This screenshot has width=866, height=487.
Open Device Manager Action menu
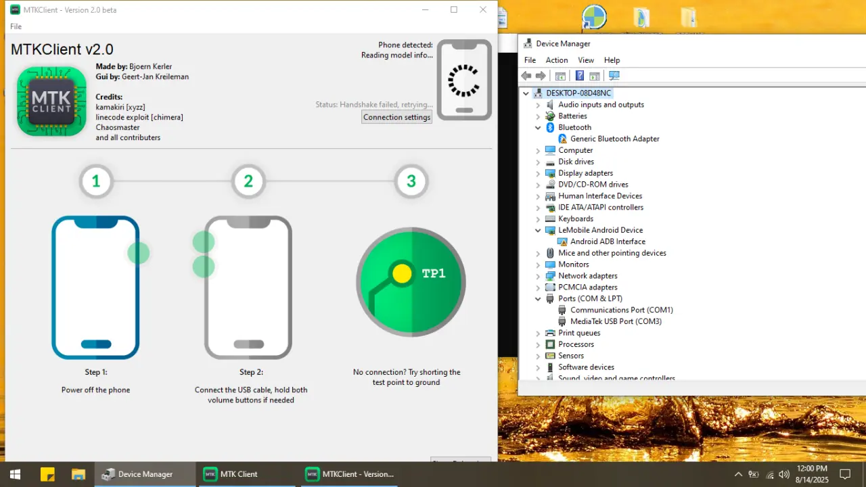click(x=557, y=60)
